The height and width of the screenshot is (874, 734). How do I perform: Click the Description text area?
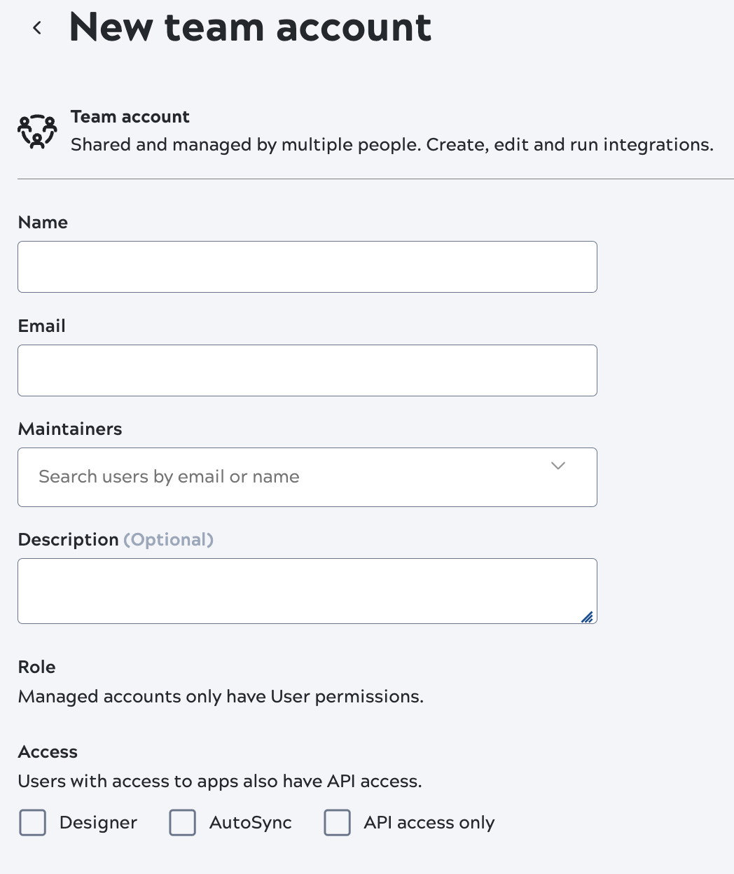[307, 590]
